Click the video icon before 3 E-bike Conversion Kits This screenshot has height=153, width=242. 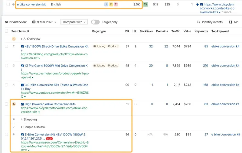(x=22, y=85)
